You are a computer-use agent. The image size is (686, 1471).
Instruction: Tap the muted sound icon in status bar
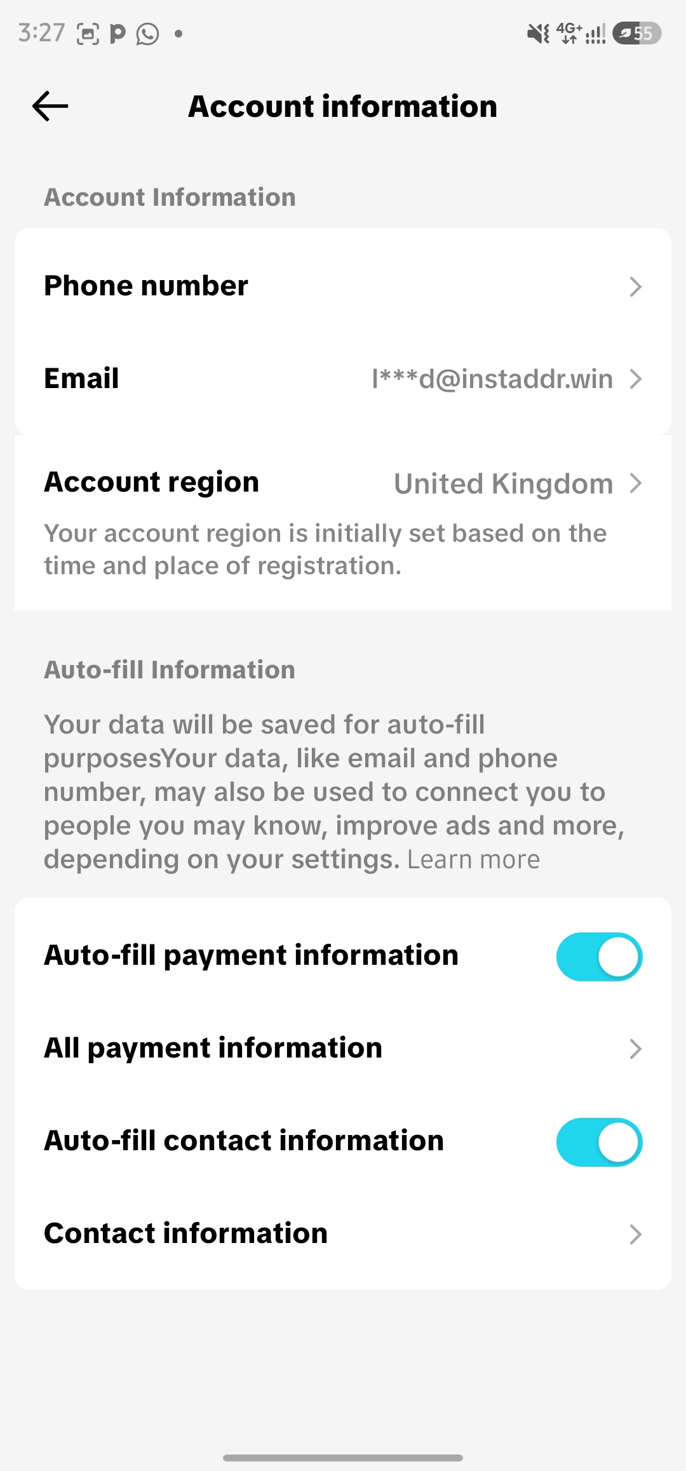538,33
